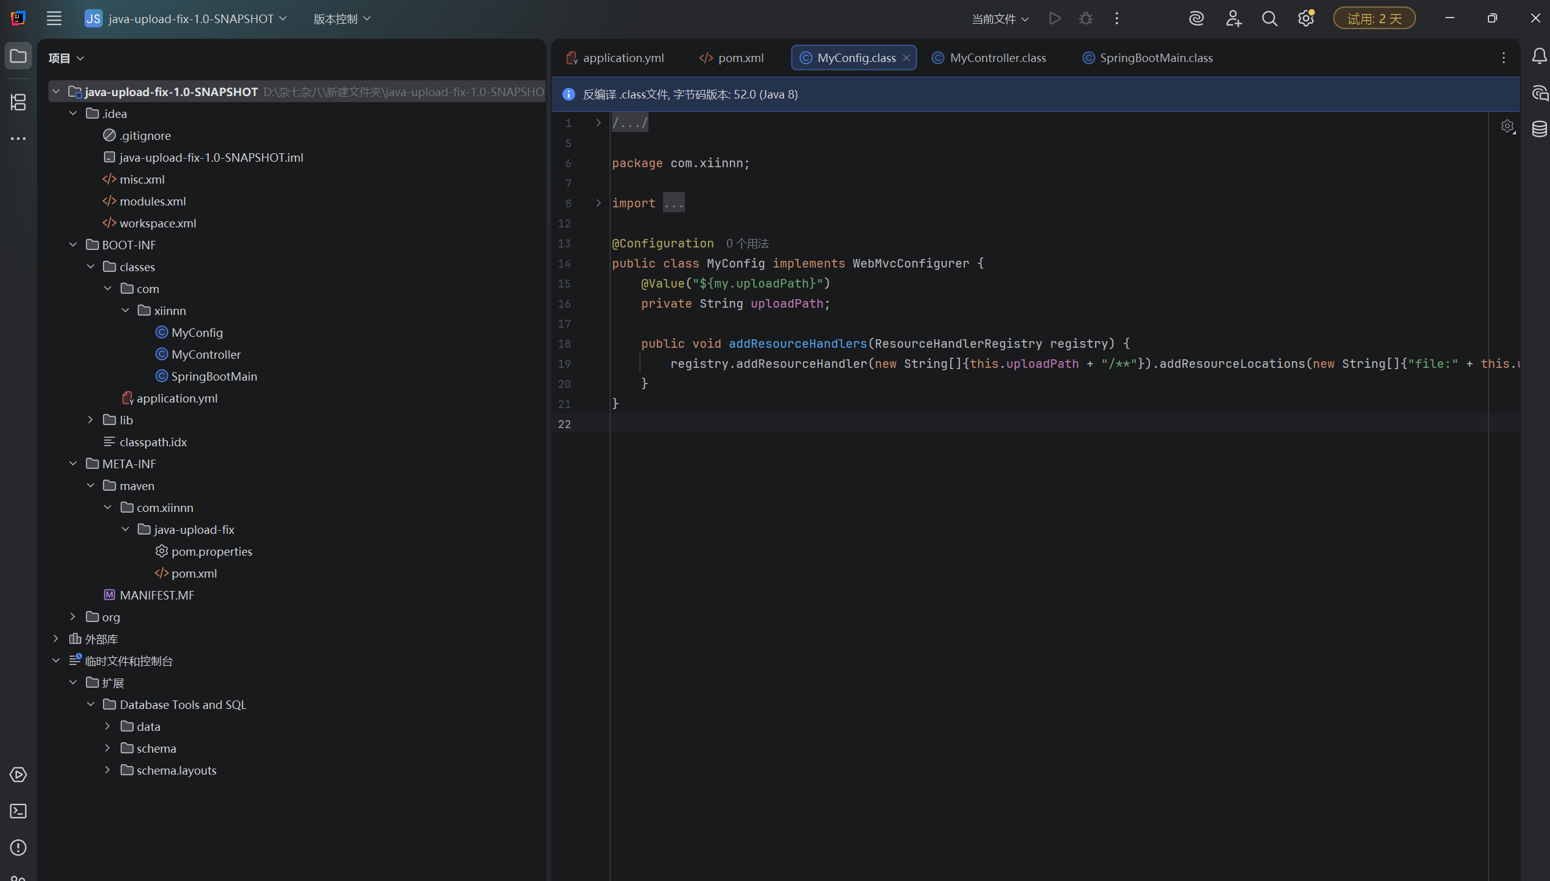Screen dimensions: 1550x881
Task: Collapse the BOOT-INF folder
Action: [73, 244]
